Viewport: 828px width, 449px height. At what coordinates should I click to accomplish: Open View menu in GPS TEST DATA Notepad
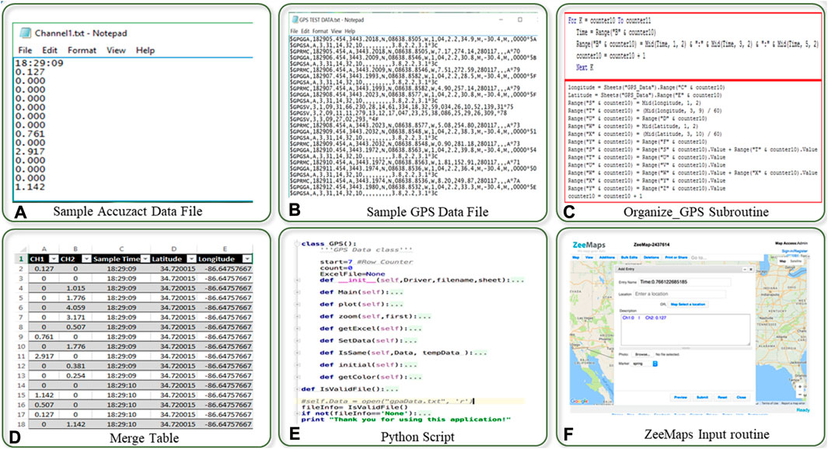click(336, 31)
